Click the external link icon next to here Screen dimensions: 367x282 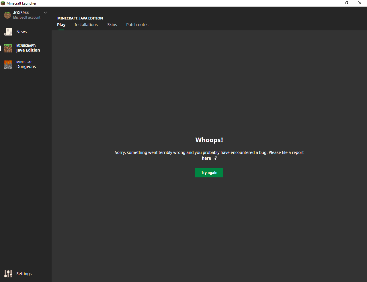214,158
